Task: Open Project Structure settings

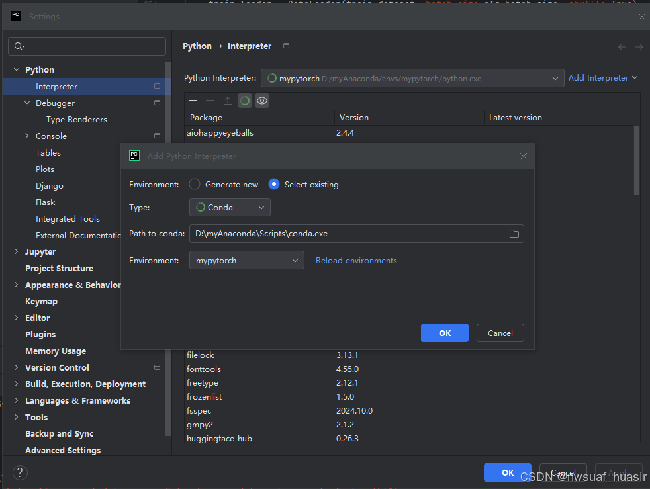Action: click(60, 268)
